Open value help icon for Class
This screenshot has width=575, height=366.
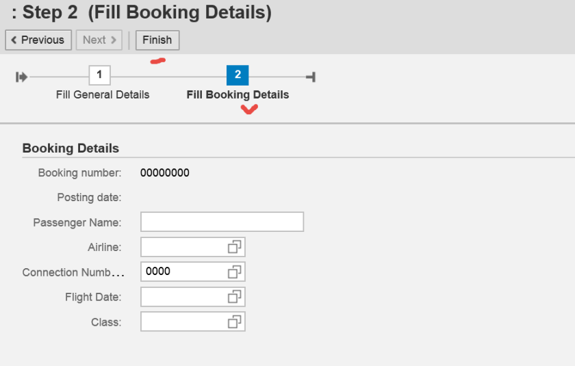click(235, 322)
